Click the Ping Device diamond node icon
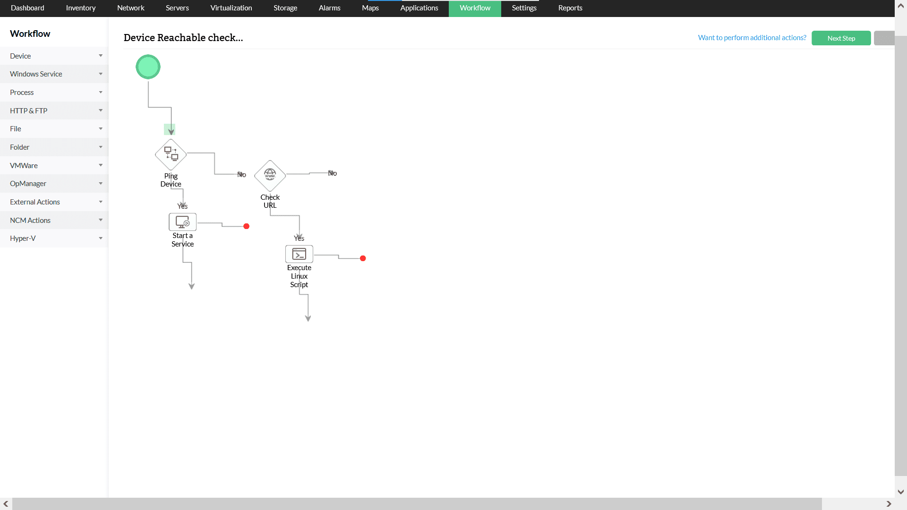 click(x=171, y=154)
